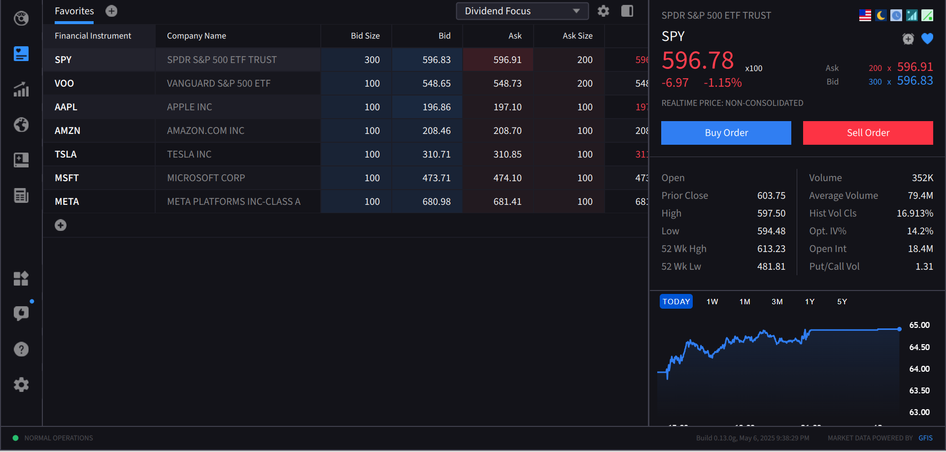
Task: Open the rising bar chart sidebar icon
Action: coord(21,89)
